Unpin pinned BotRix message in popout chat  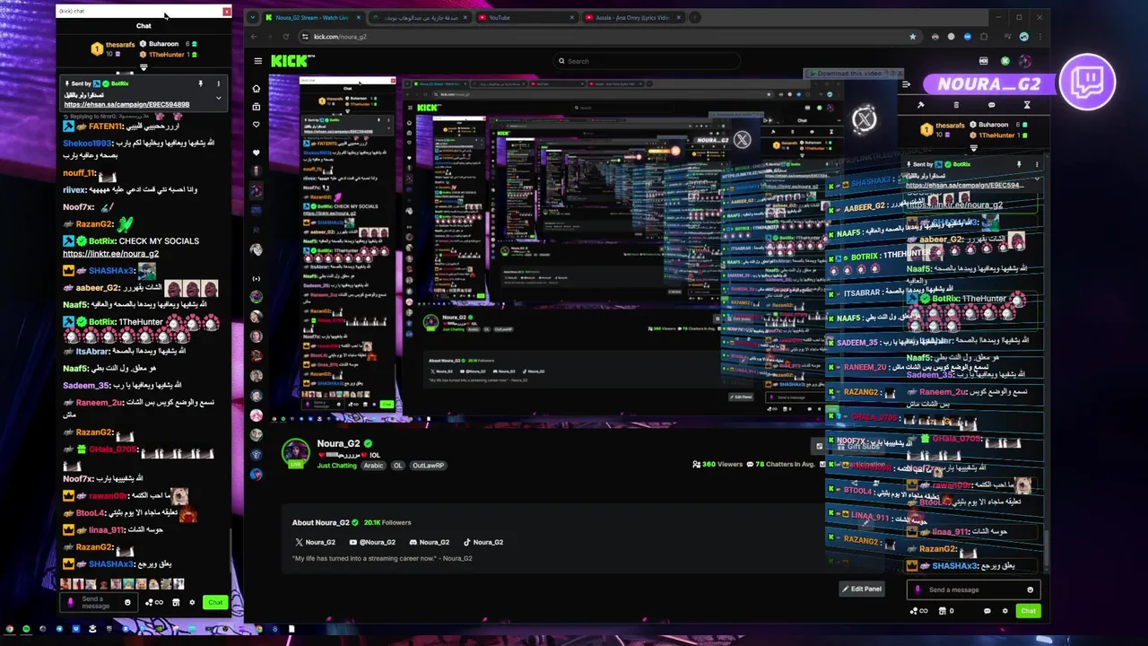tap(200, 83)
